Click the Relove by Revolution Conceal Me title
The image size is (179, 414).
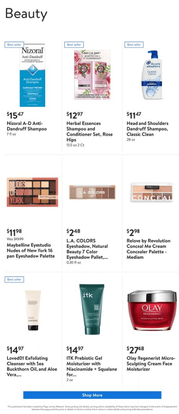click(149, 249)
